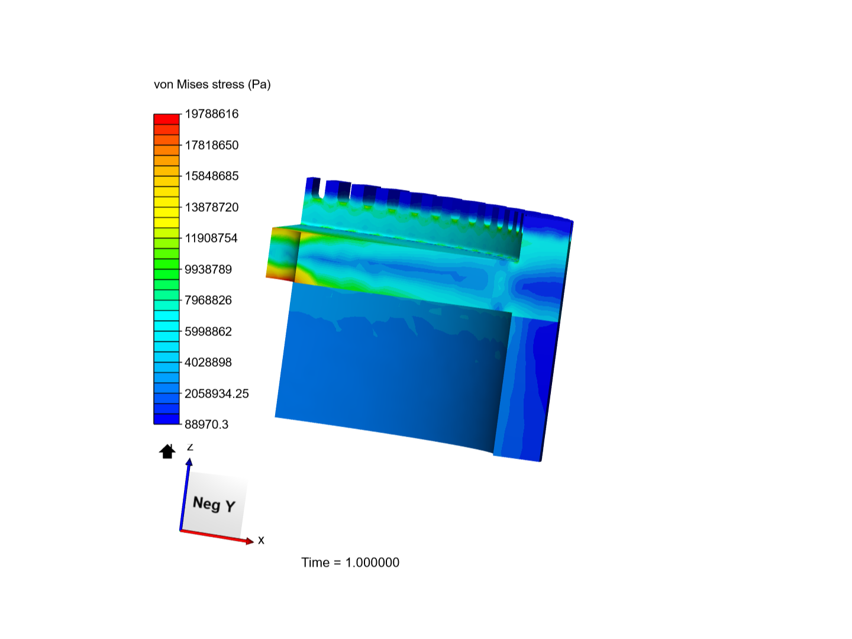Click legend value 15848685
852x639 pixels.
click(211, 176)
